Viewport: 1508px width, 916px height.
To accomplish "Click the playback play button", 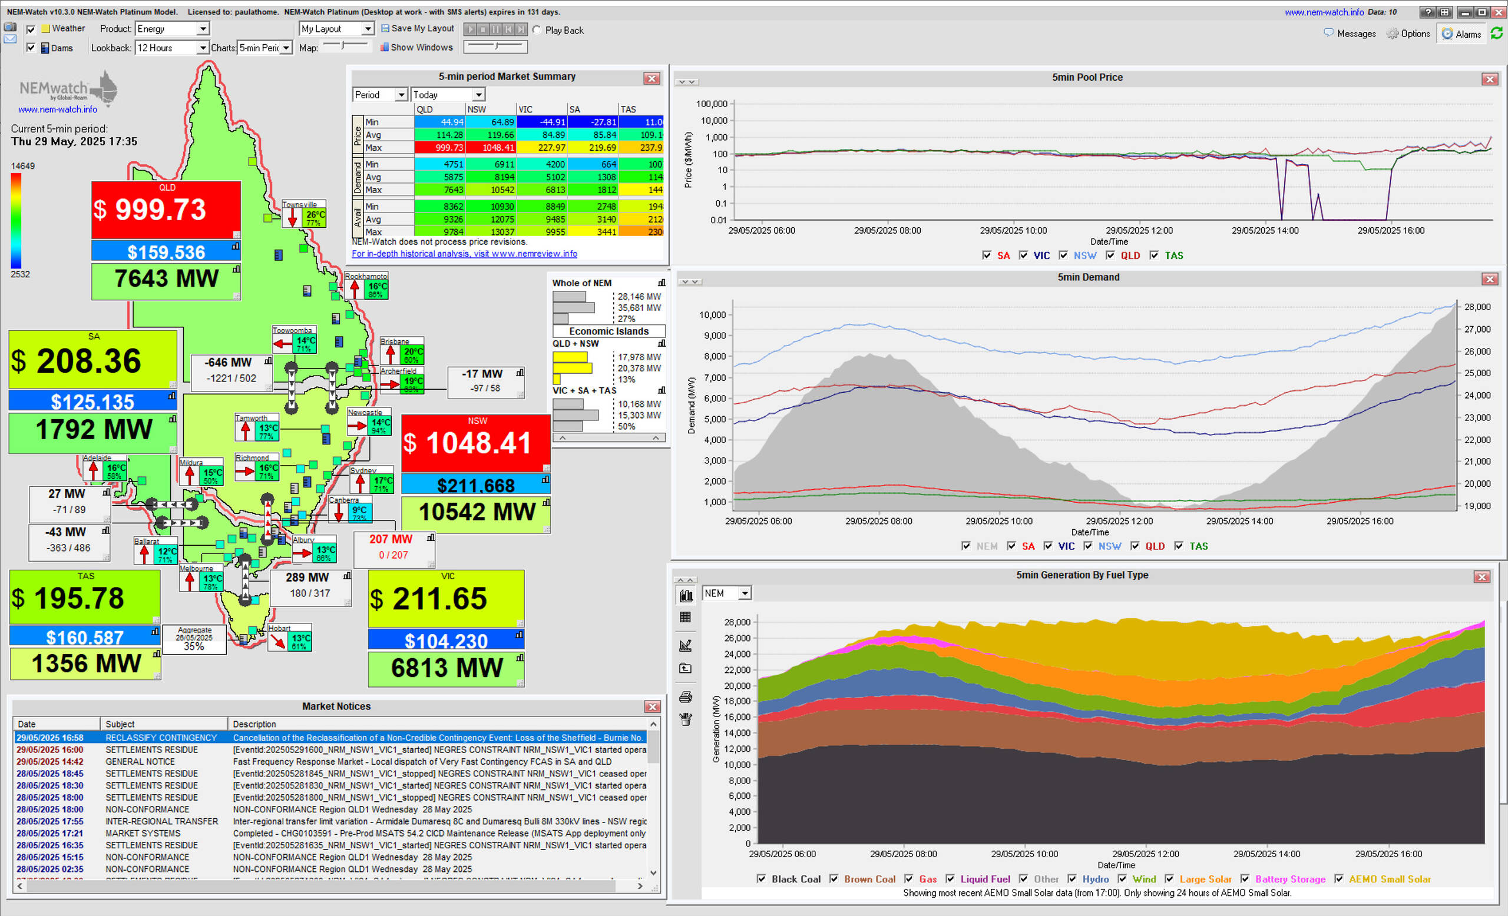I will 470,29.
